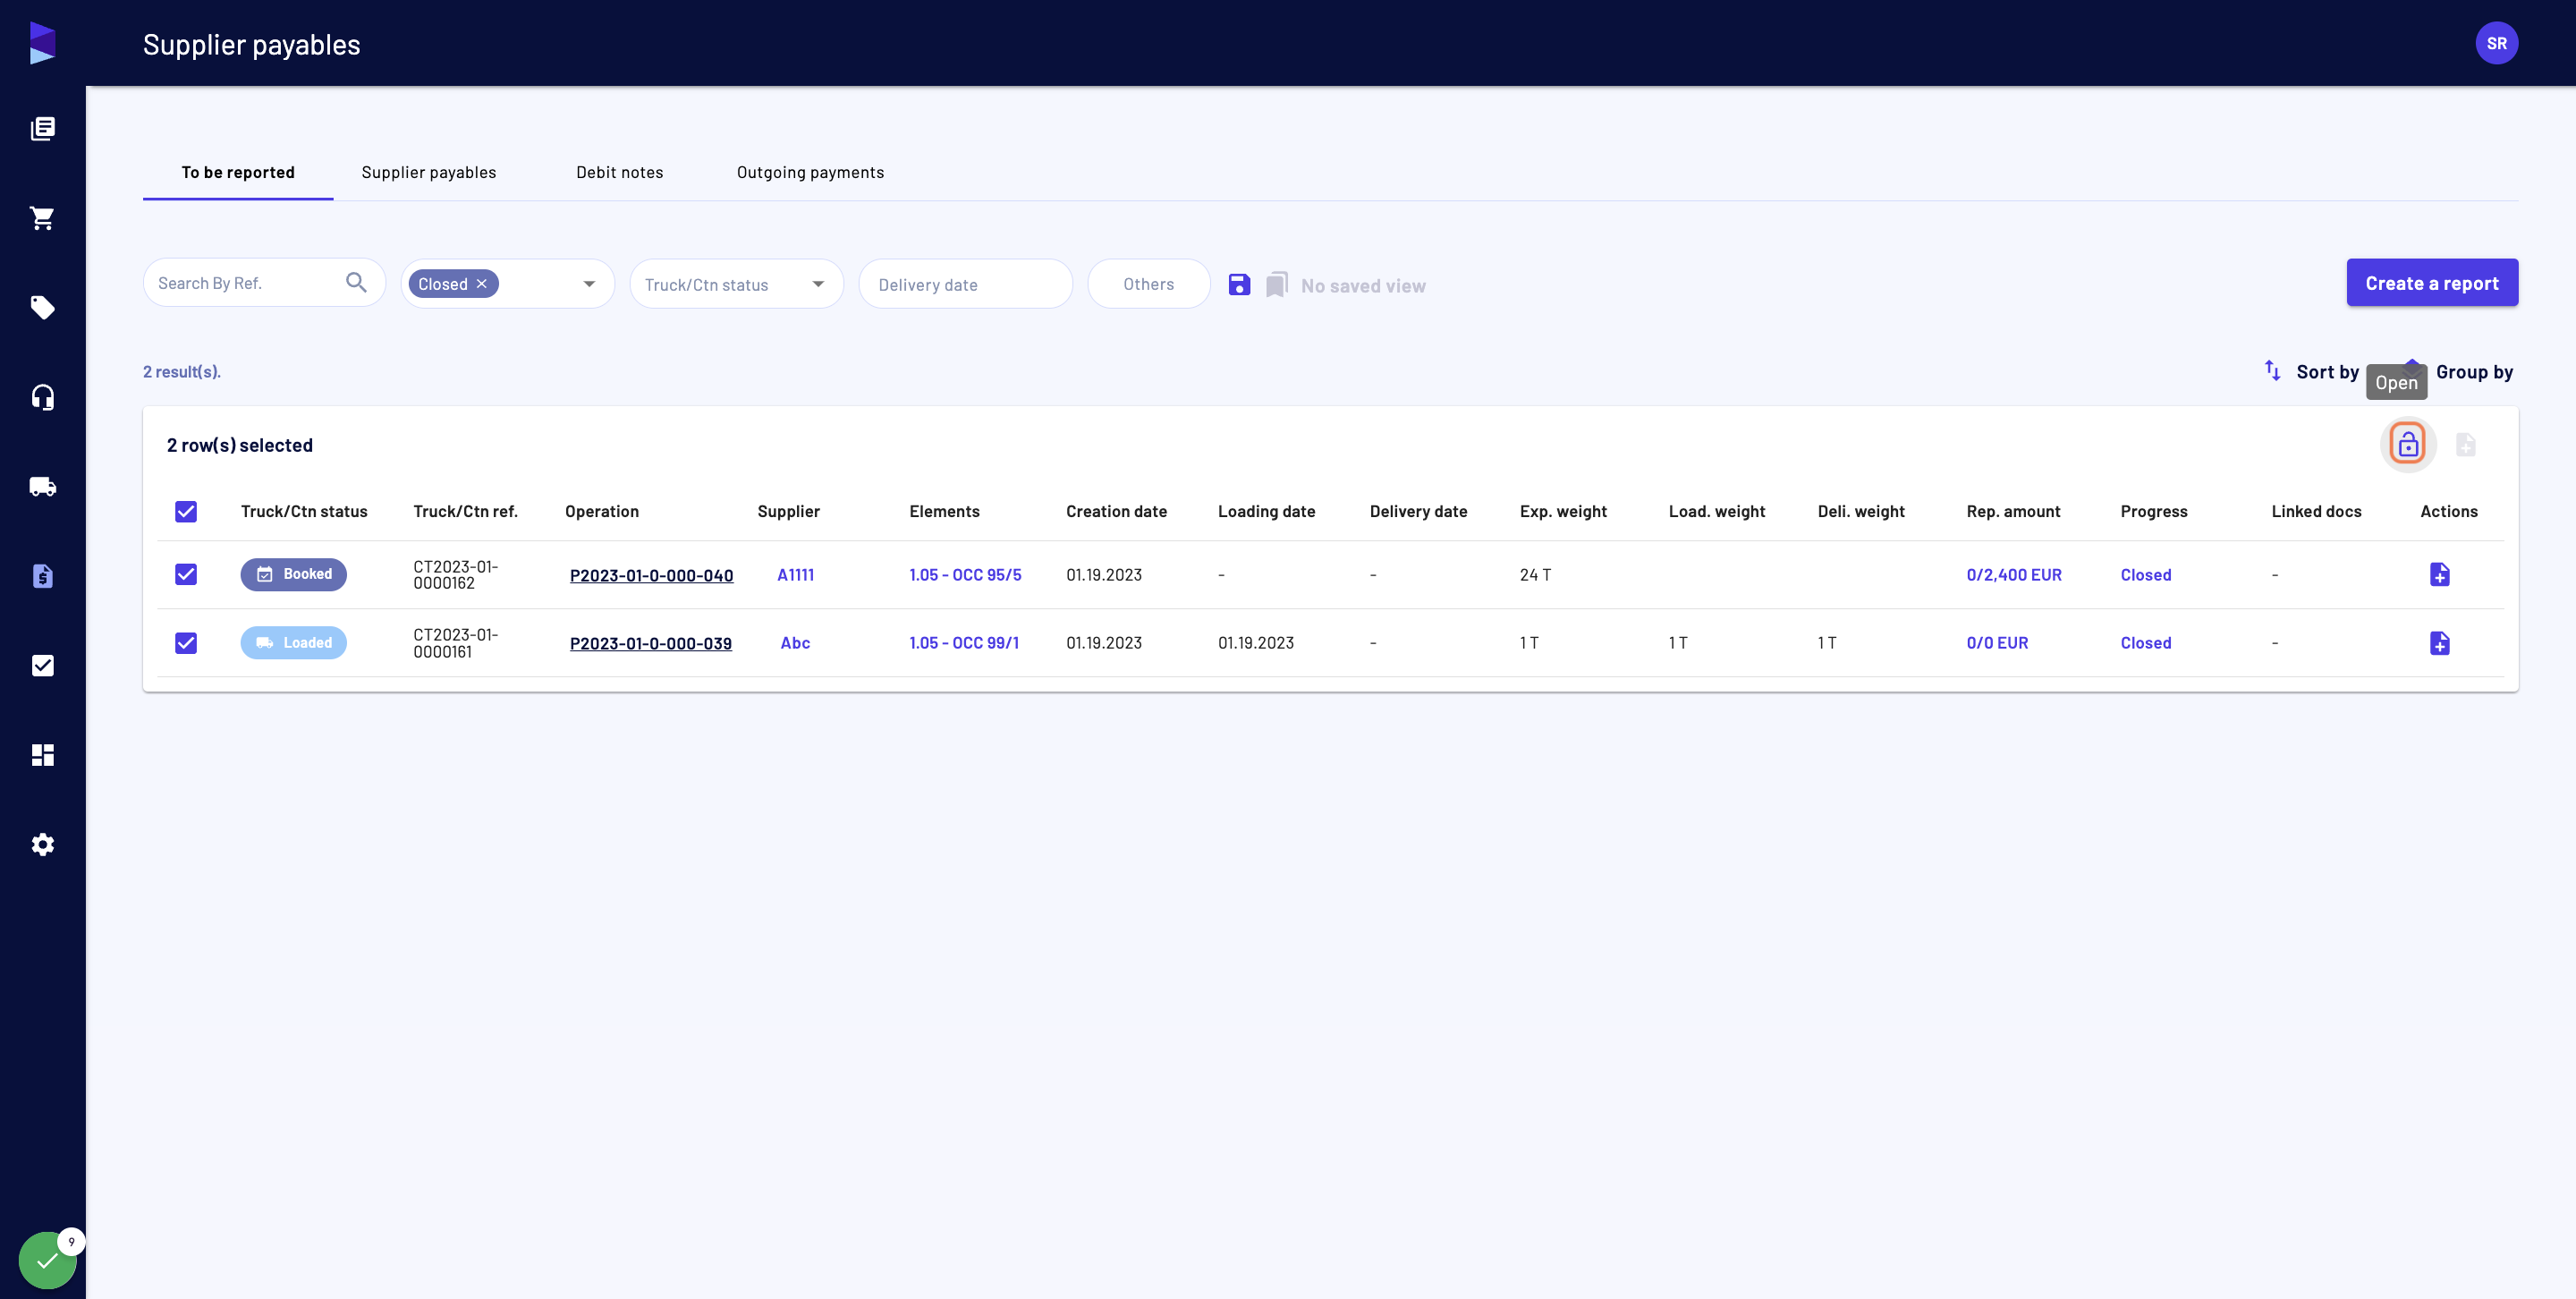Click the create document icon for row CT2023-01-0000161

coord(2440,643)
